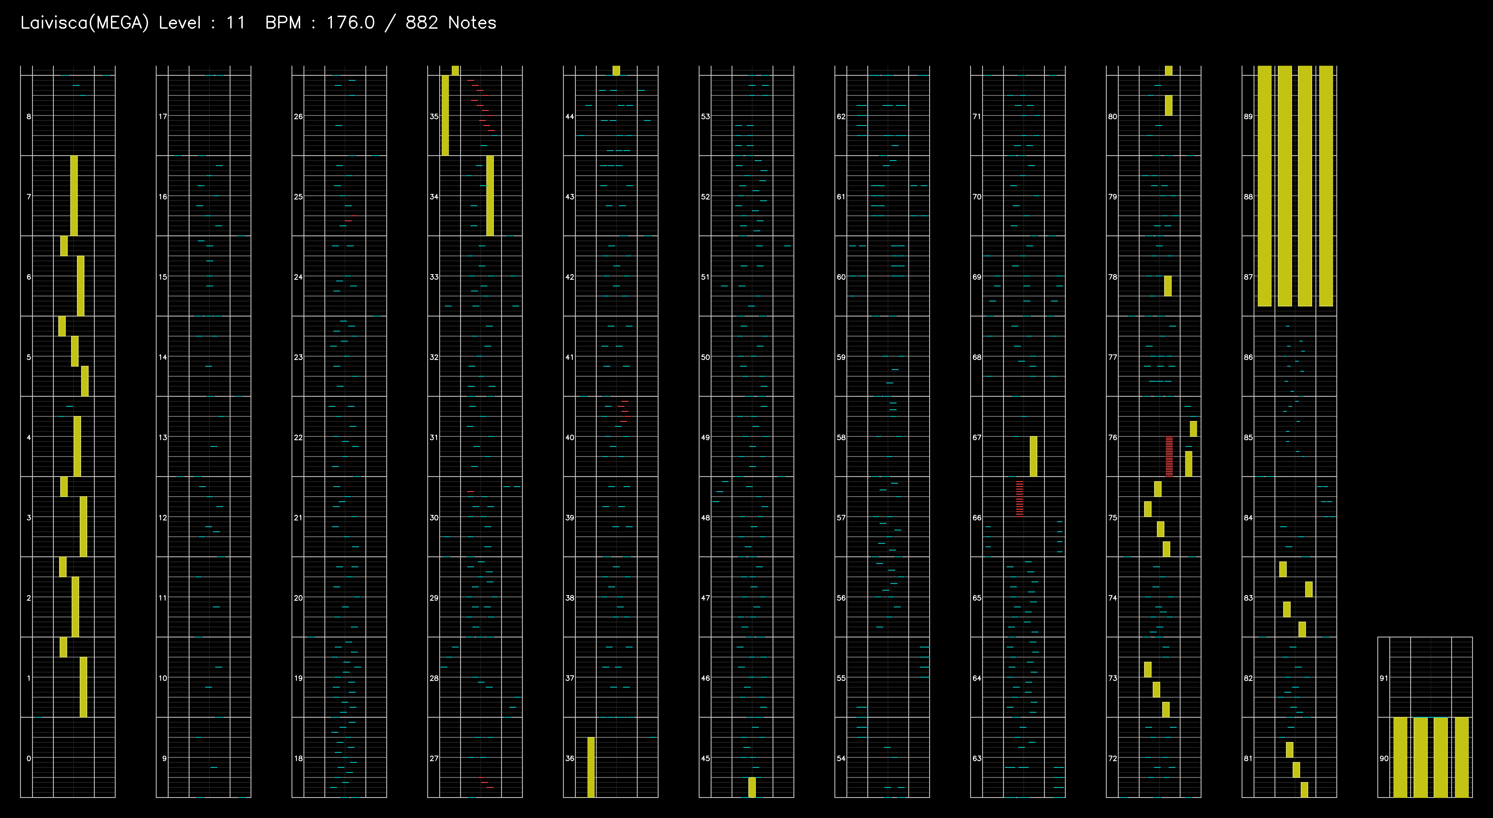Select the rightmost yellow hold in measure 90
1493x818 pixels.
pos(1462,757)
